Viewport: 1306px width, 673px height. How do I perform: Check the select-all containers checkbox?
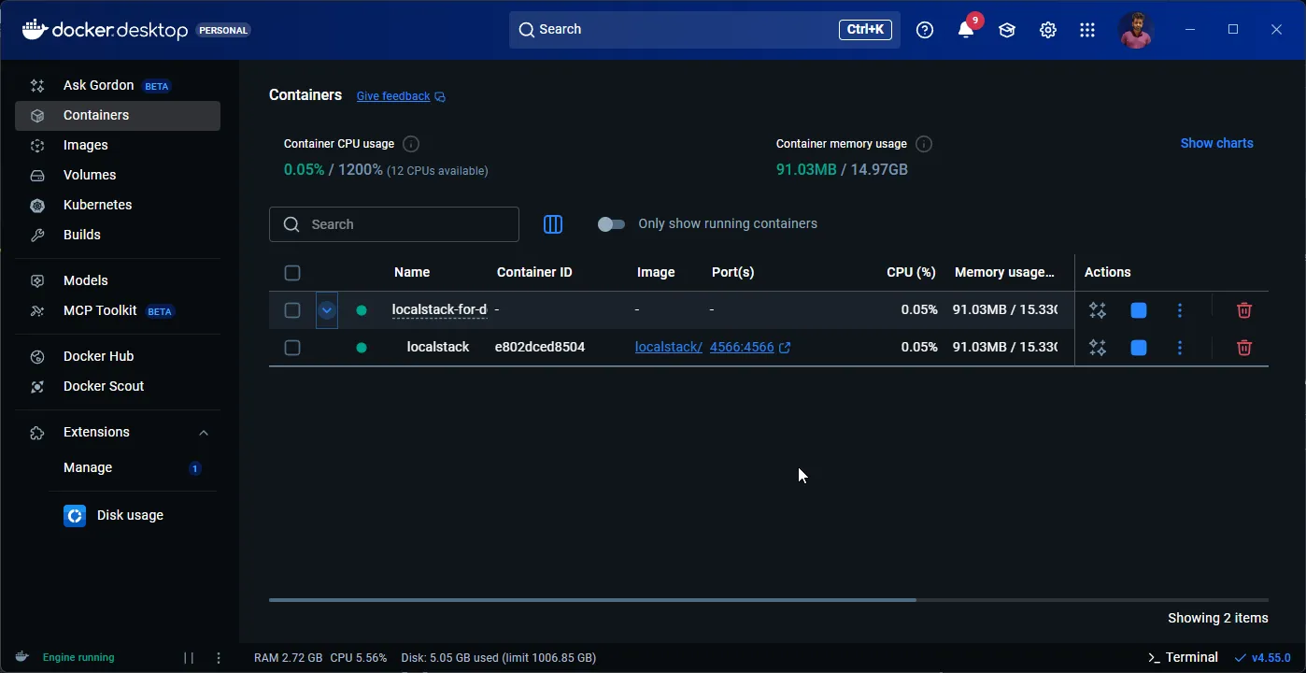pyautogui.click(x=292, y=272)
